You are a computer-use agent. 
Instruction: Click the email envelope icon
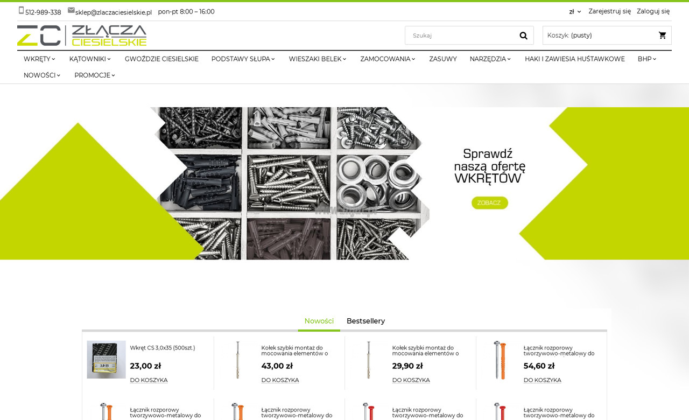pyautogui.click(x=71, y=10)
